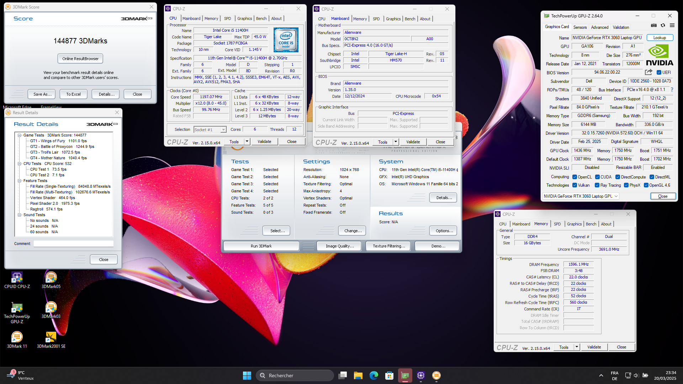Viewport: 683px width, 384px height.
Task: Open the 3DMark05 desktop shortcut
Action: tap(51, 280)
